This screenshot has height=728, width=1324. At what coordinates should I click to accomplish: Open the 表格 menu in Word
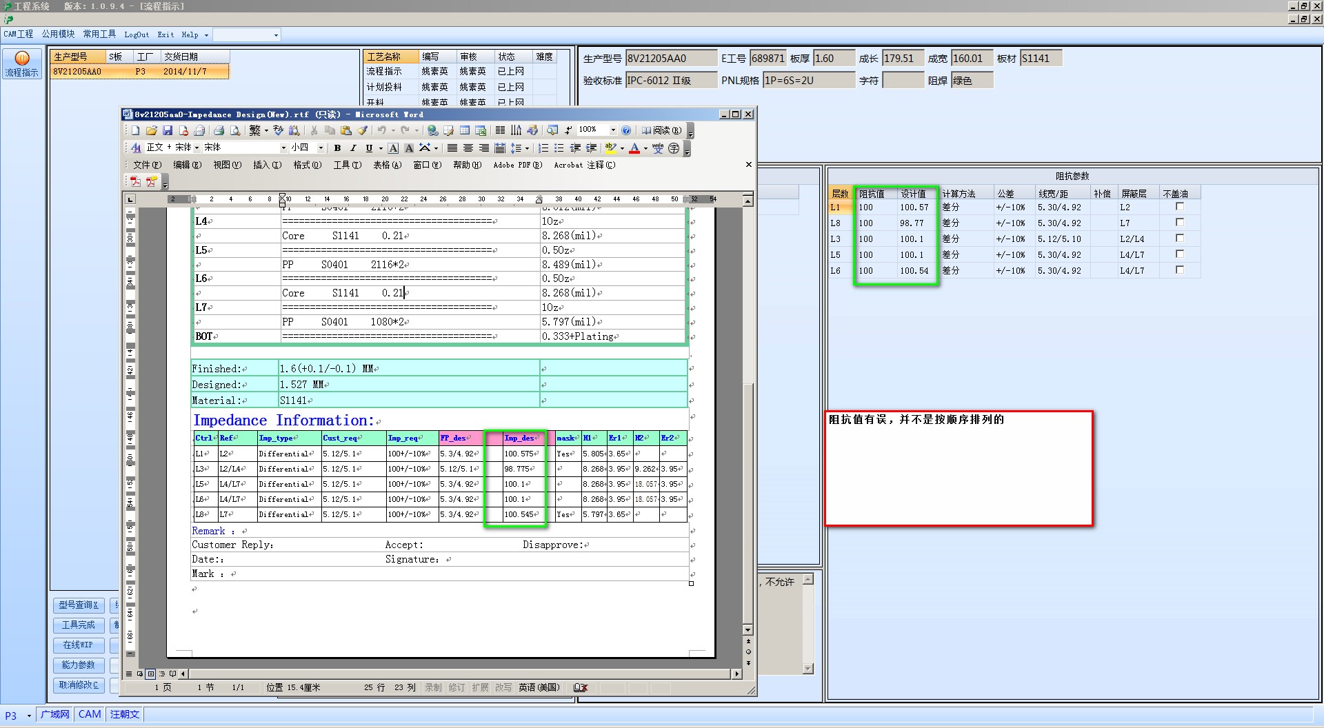pyautogui.click(x=387, y=165)
